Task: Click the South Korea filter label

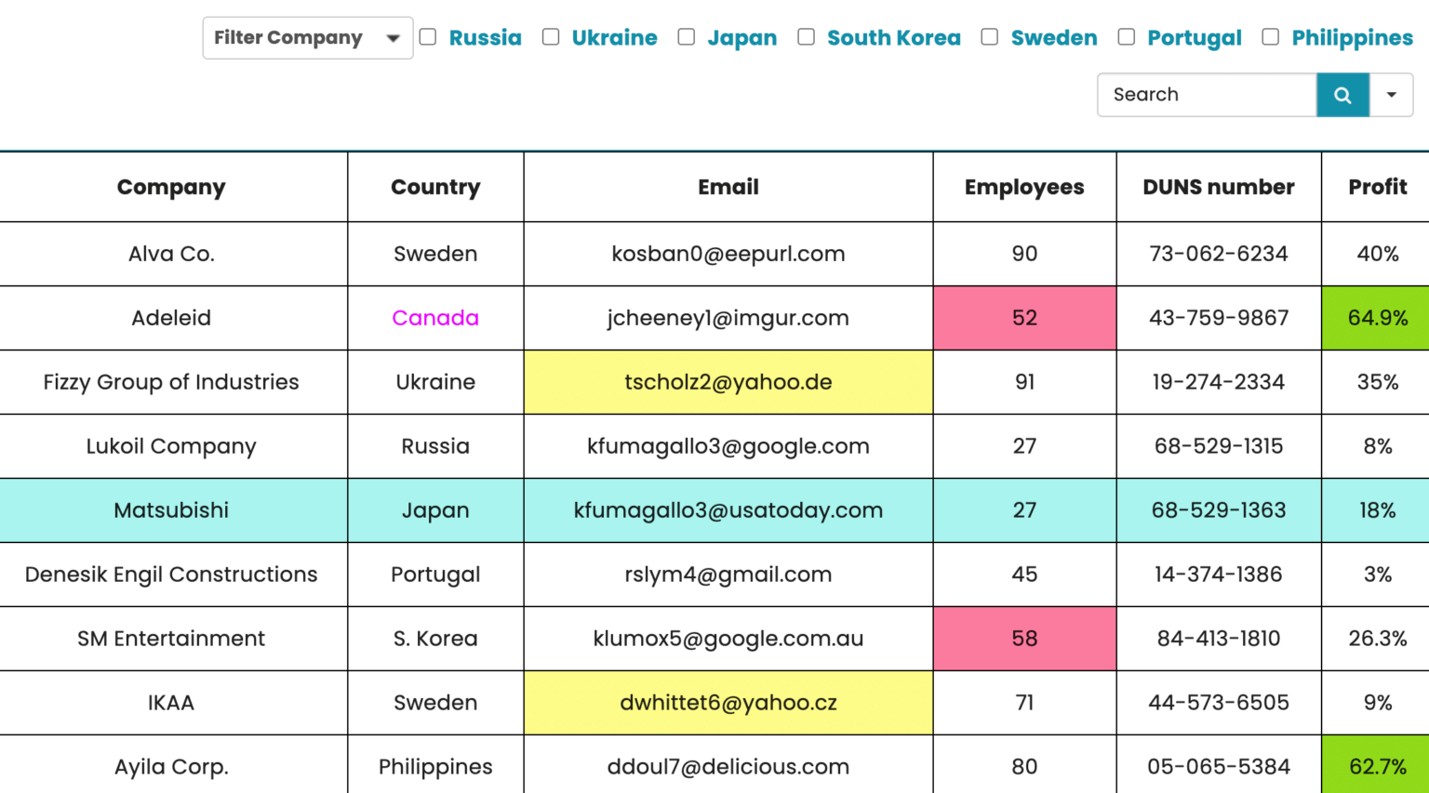Action: pos(893,38)
